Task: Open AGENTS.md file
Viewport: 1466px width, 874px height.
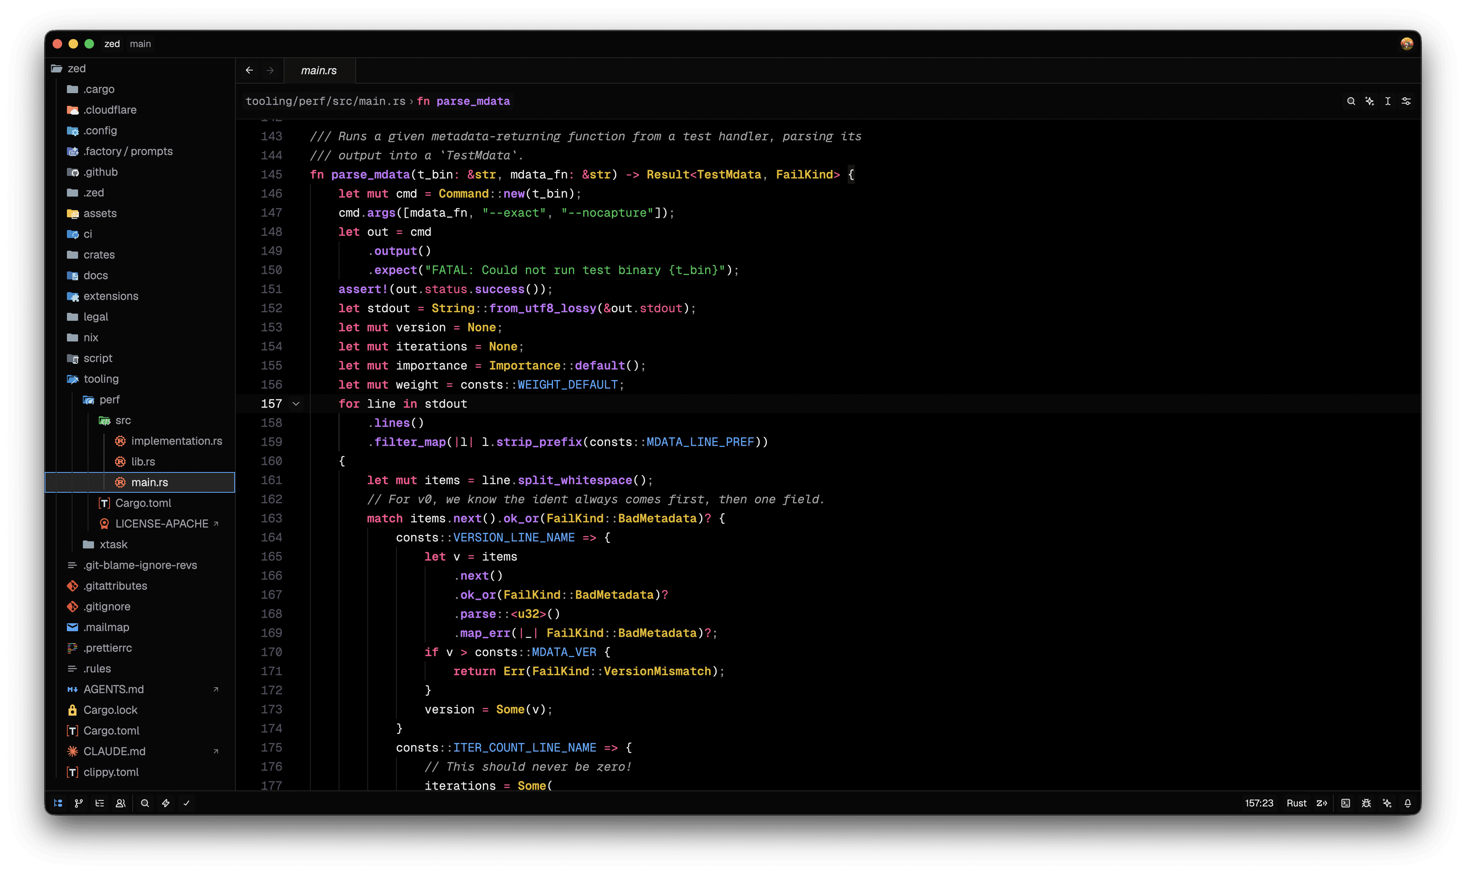Action: click(140, 689)
